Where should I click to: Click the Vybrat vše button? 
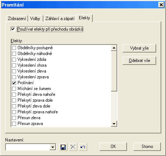pos(139,48)
